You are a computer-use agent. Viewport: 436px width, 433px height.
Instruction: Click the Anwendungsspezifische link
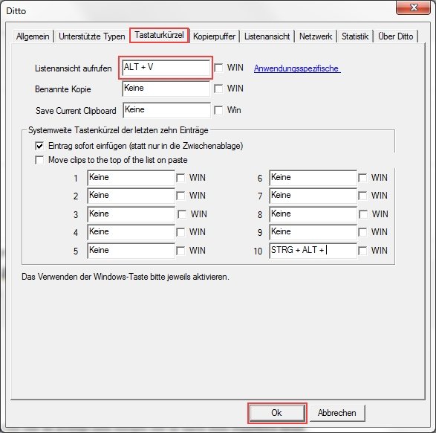tap(297, 68)
